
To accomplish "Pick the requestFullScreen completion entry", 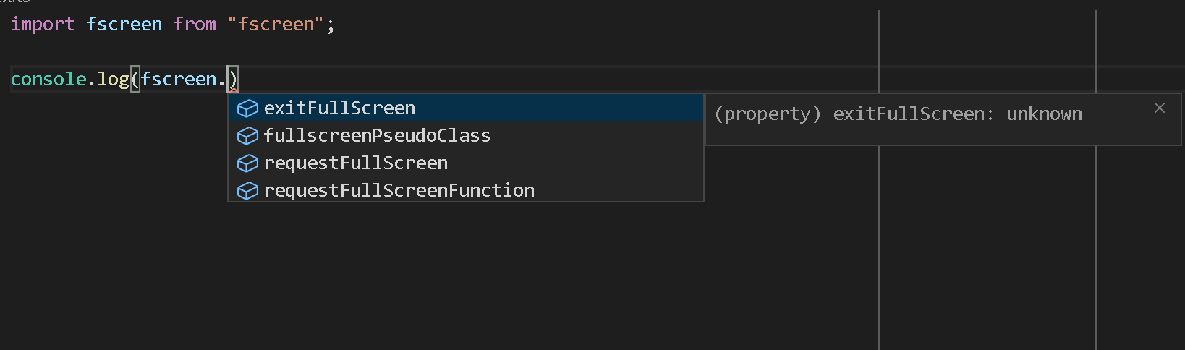I will 466,163.
